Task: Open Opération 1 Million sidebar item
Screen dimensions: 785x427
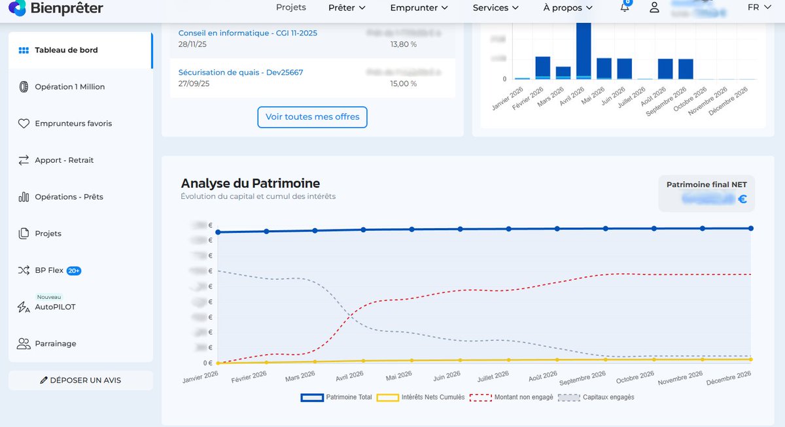Action: click(x=80, y=87)
